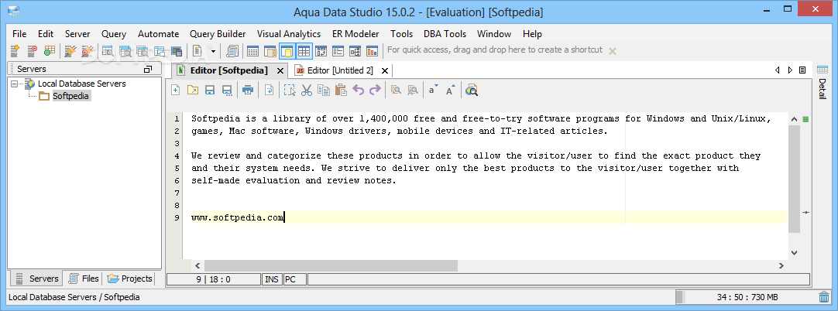This screenshot has width=838, height=311.
Task: Click the Disconnect plug icon with red mark
Action: [x=88, y=51]
